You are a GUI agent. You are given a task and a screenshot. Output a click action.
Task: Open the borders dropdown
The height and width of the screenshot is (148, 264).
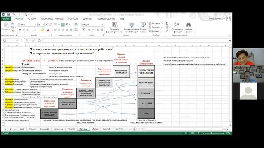click(x=38, y=30)
